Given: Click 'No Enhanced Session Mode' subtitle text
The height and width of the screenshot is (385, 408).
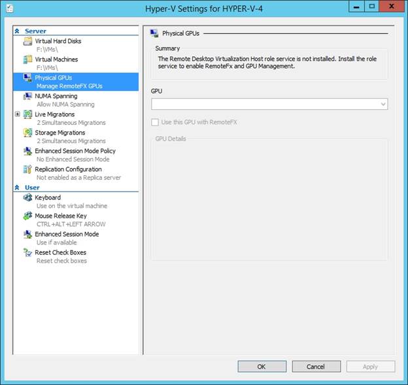Looking at the screenshot, I should (73, 159).
